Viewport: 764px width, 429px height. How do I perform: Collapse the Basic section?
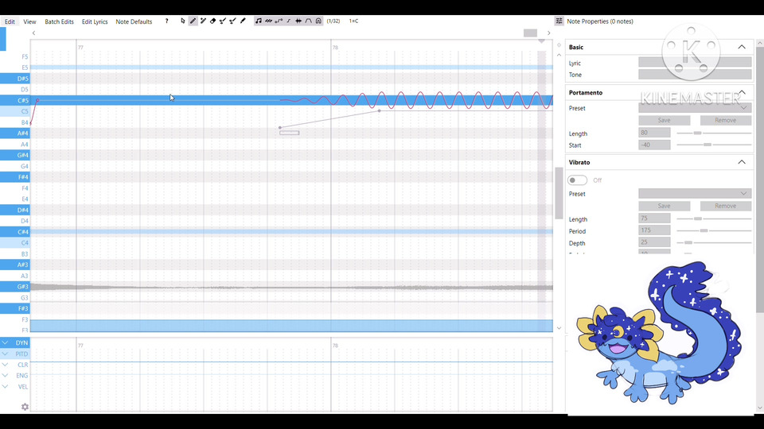pyautogui.click(x=742, y=47)
